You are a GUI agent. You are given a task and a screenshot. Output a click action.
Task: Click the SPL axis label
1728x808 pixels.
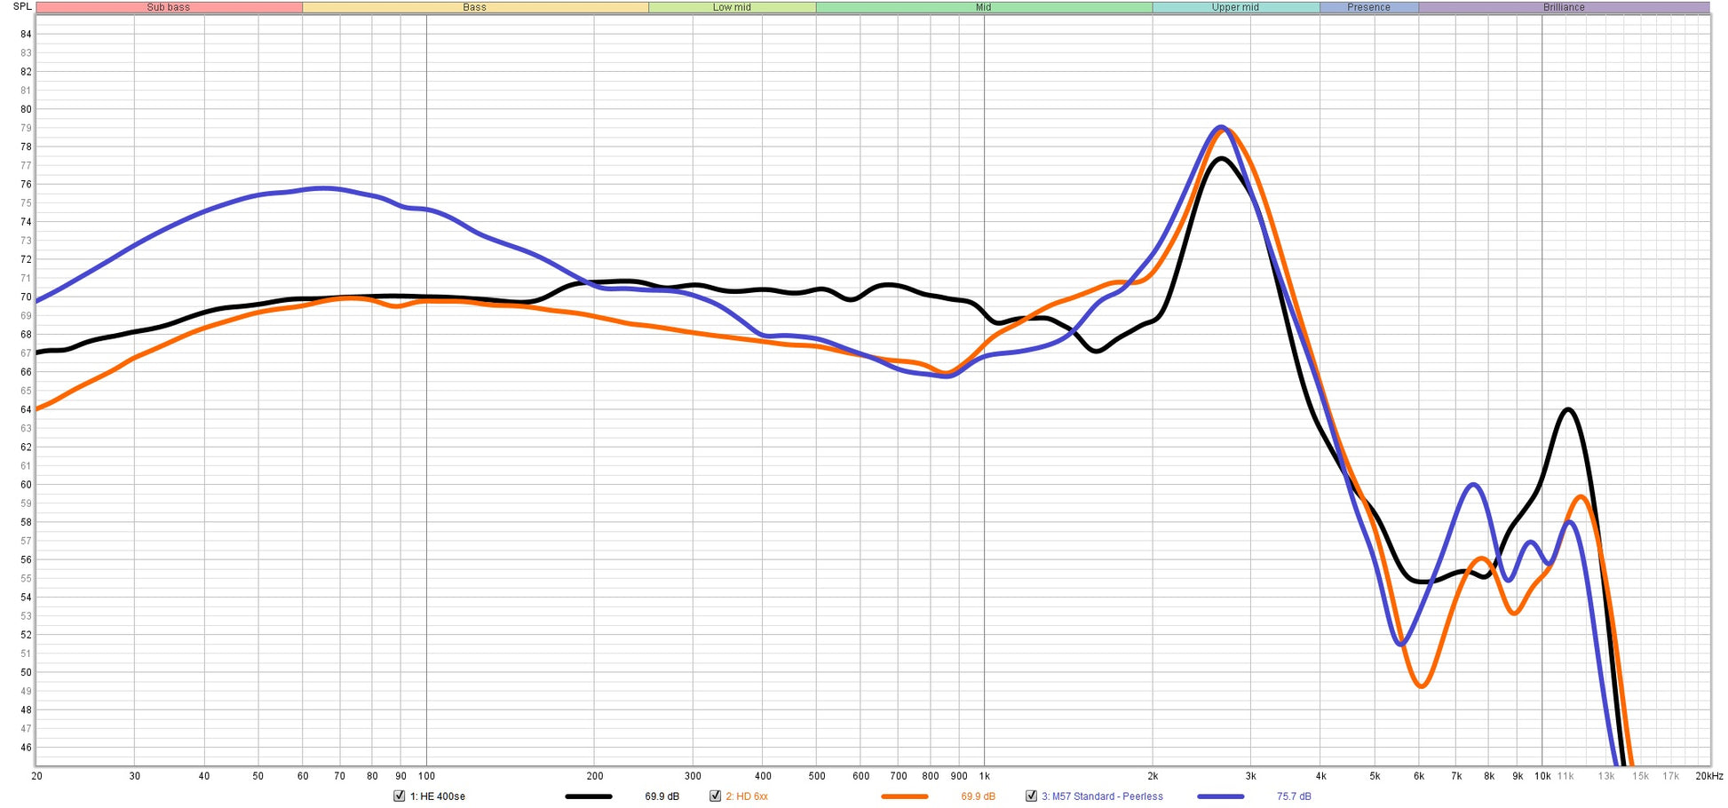(22, 7)
